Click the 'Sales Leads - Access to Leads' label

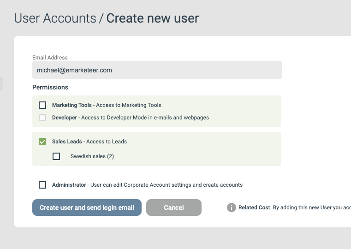click(x=89, y=142)
